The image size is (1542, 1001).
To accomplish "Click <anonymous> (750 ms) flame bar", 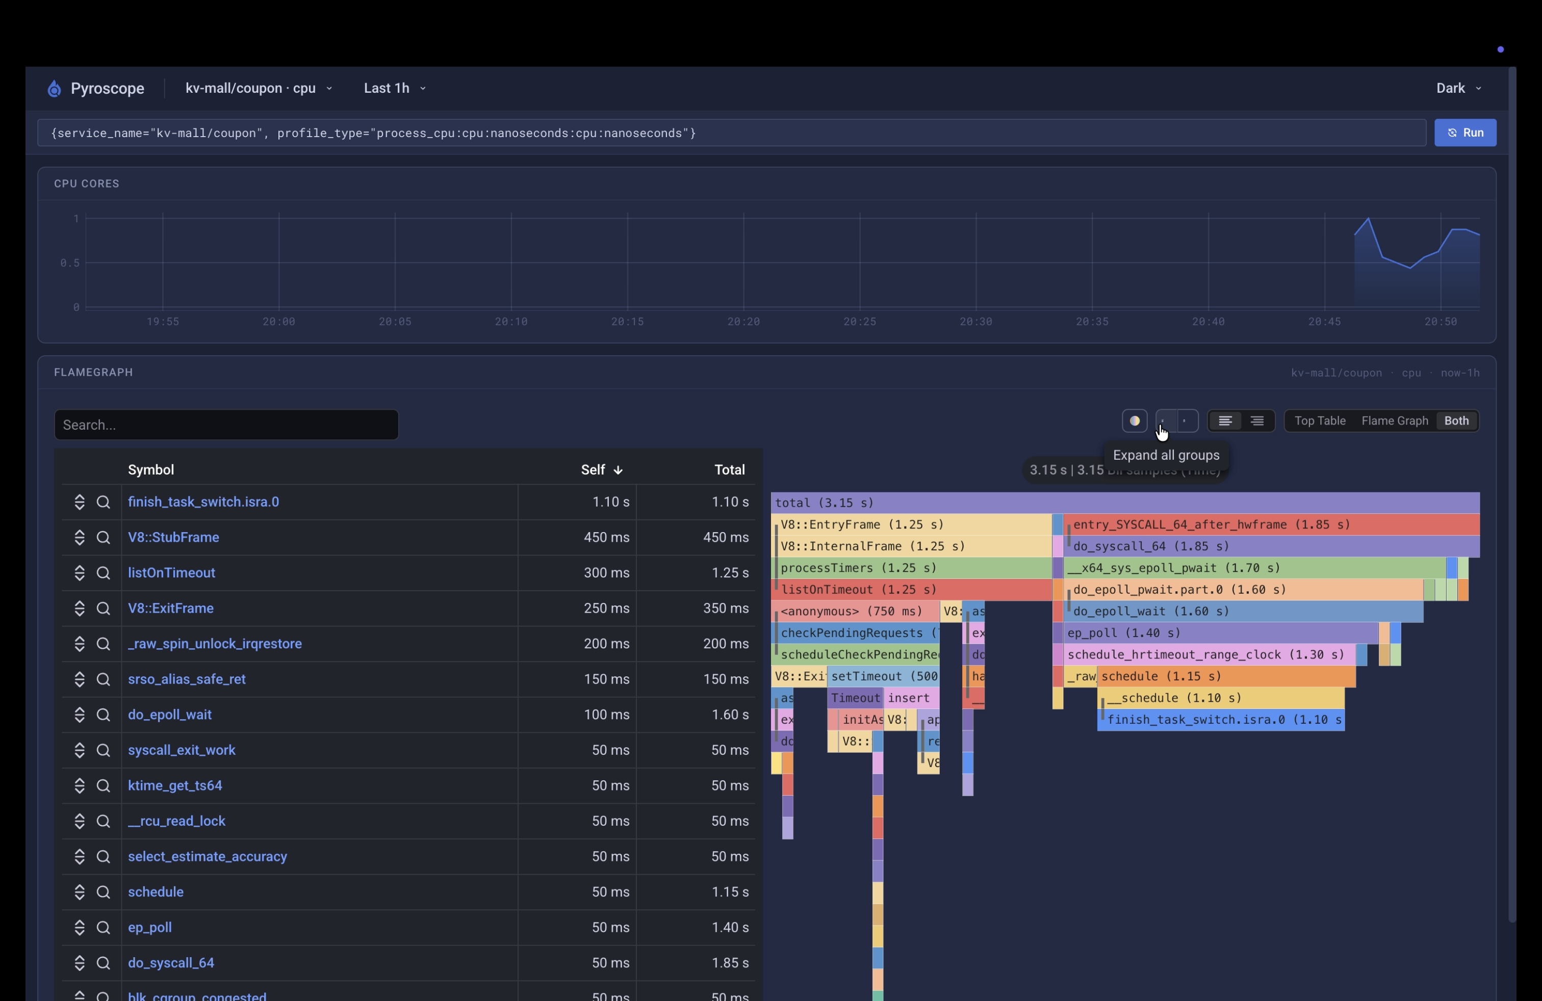I will pos(855,612).
